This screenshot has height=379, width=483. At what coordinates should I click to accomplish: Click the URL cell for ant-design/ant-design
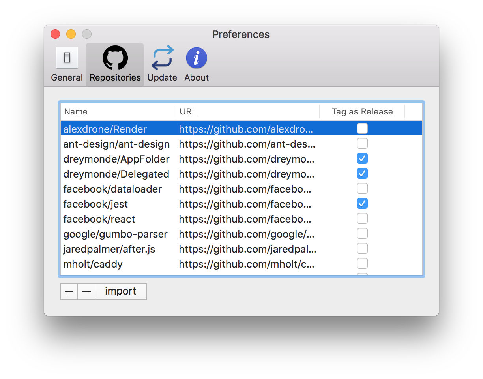coord(247,144)
